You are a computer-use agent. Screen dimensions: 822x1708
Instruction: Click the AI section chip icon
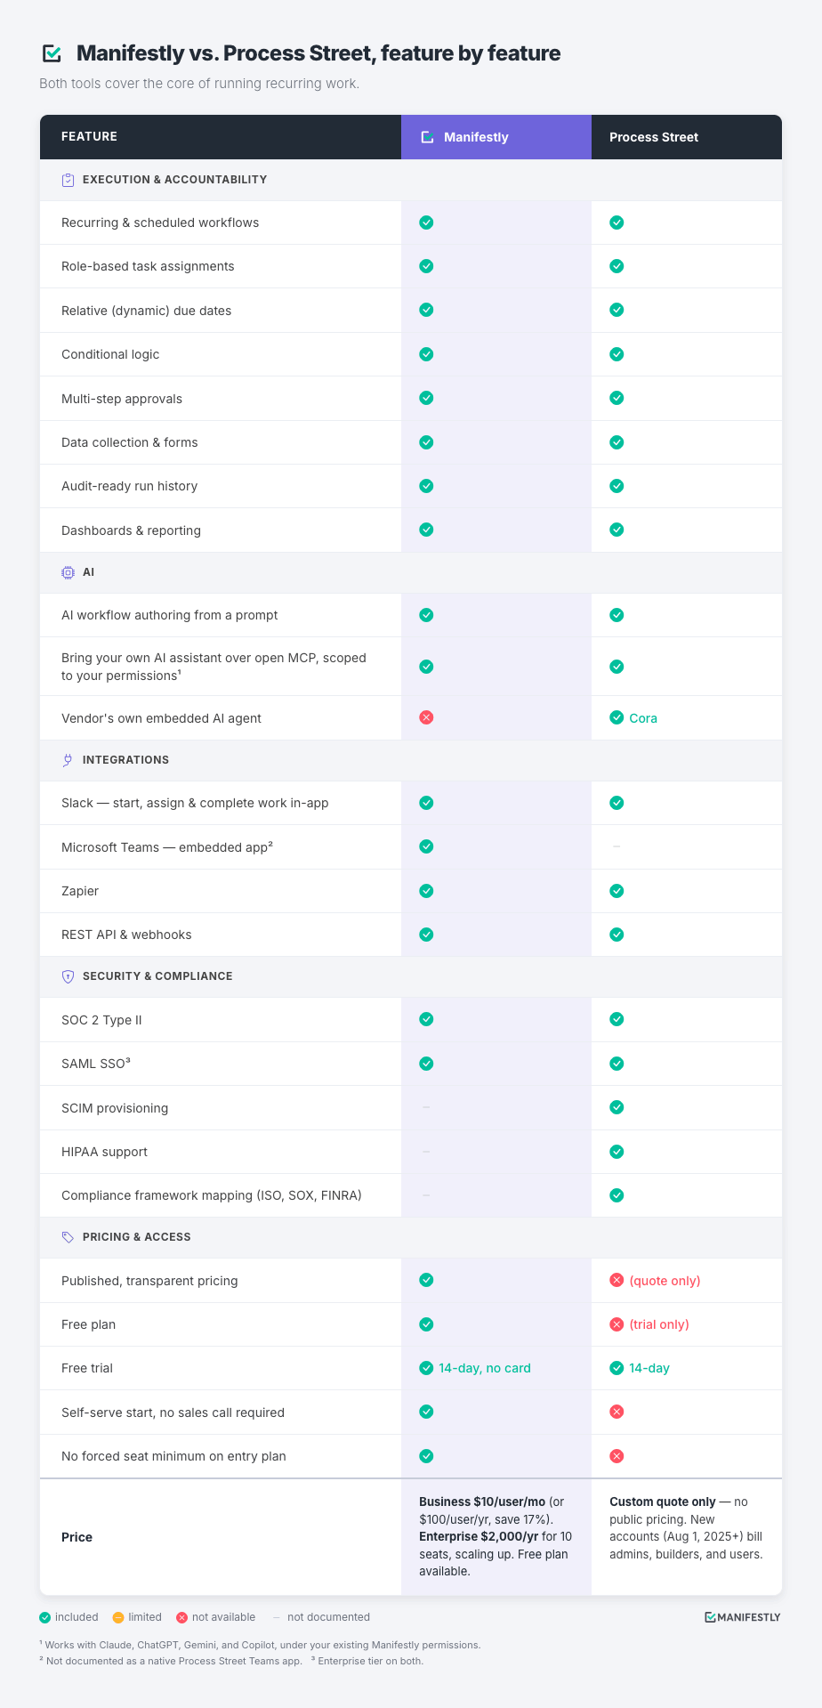[x=68, y=572]
